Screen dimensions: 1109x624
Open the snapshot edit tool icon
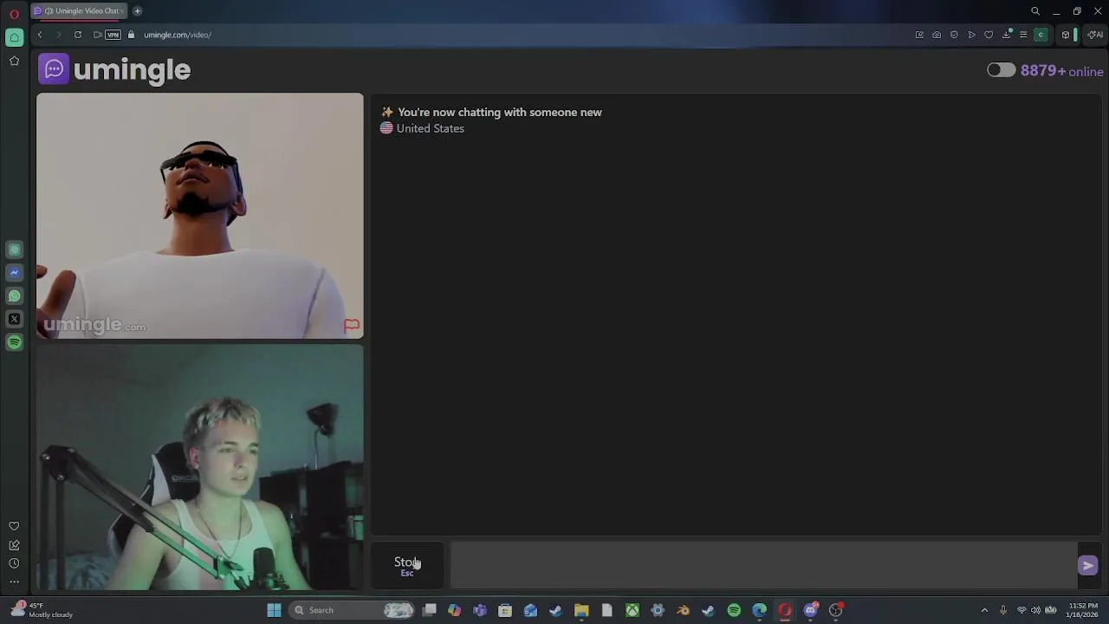pyautogui.click(x=919, y=35)
